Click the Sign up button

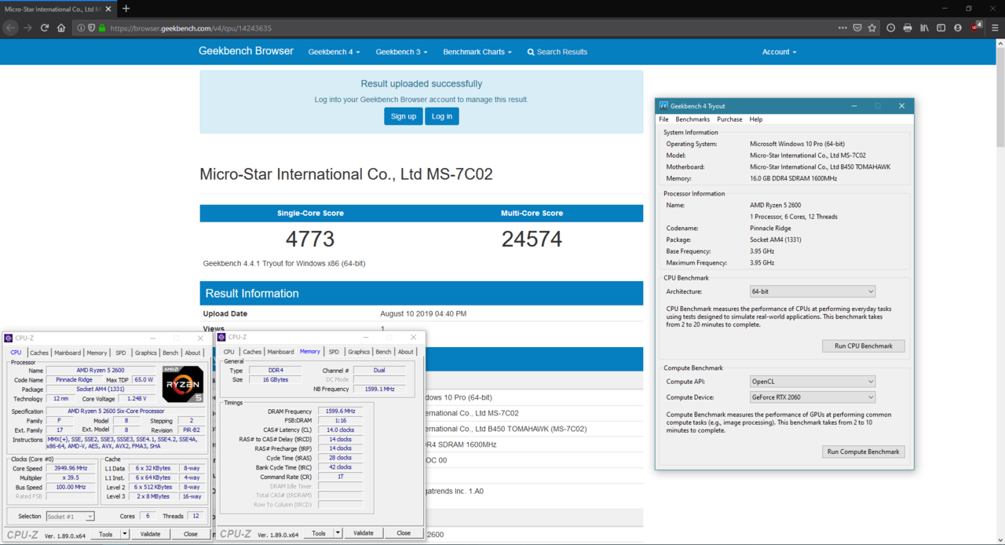click(x=404, y=116)
